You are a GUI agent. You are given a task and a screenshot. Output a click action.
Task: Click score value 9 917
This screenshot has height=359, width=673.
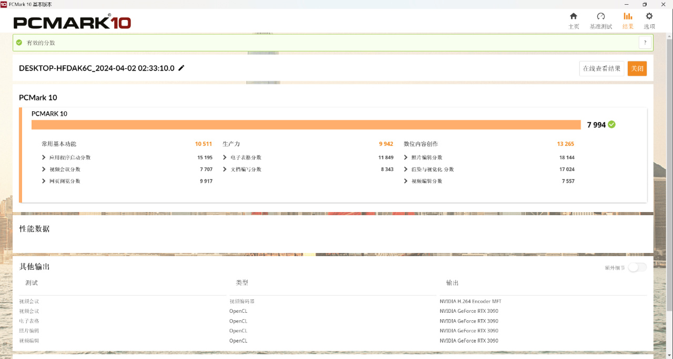(x=206, y=181)
